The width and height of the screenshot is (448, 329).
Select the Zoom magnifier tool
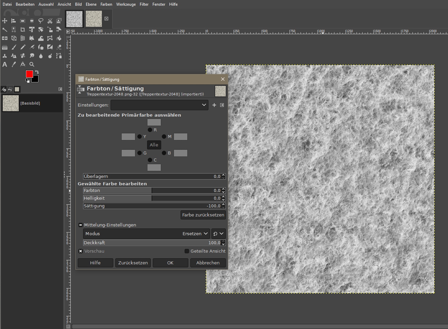coord(32,64)
